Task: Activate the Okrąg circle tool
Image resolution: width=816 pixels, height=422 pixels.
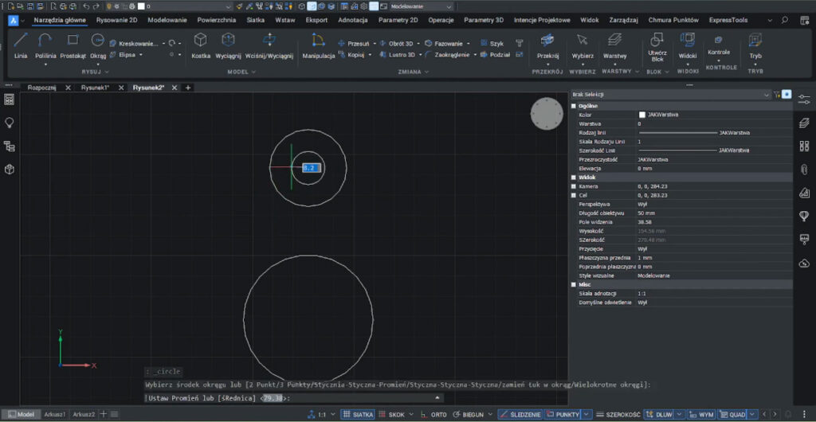Action: pos(97,45)
